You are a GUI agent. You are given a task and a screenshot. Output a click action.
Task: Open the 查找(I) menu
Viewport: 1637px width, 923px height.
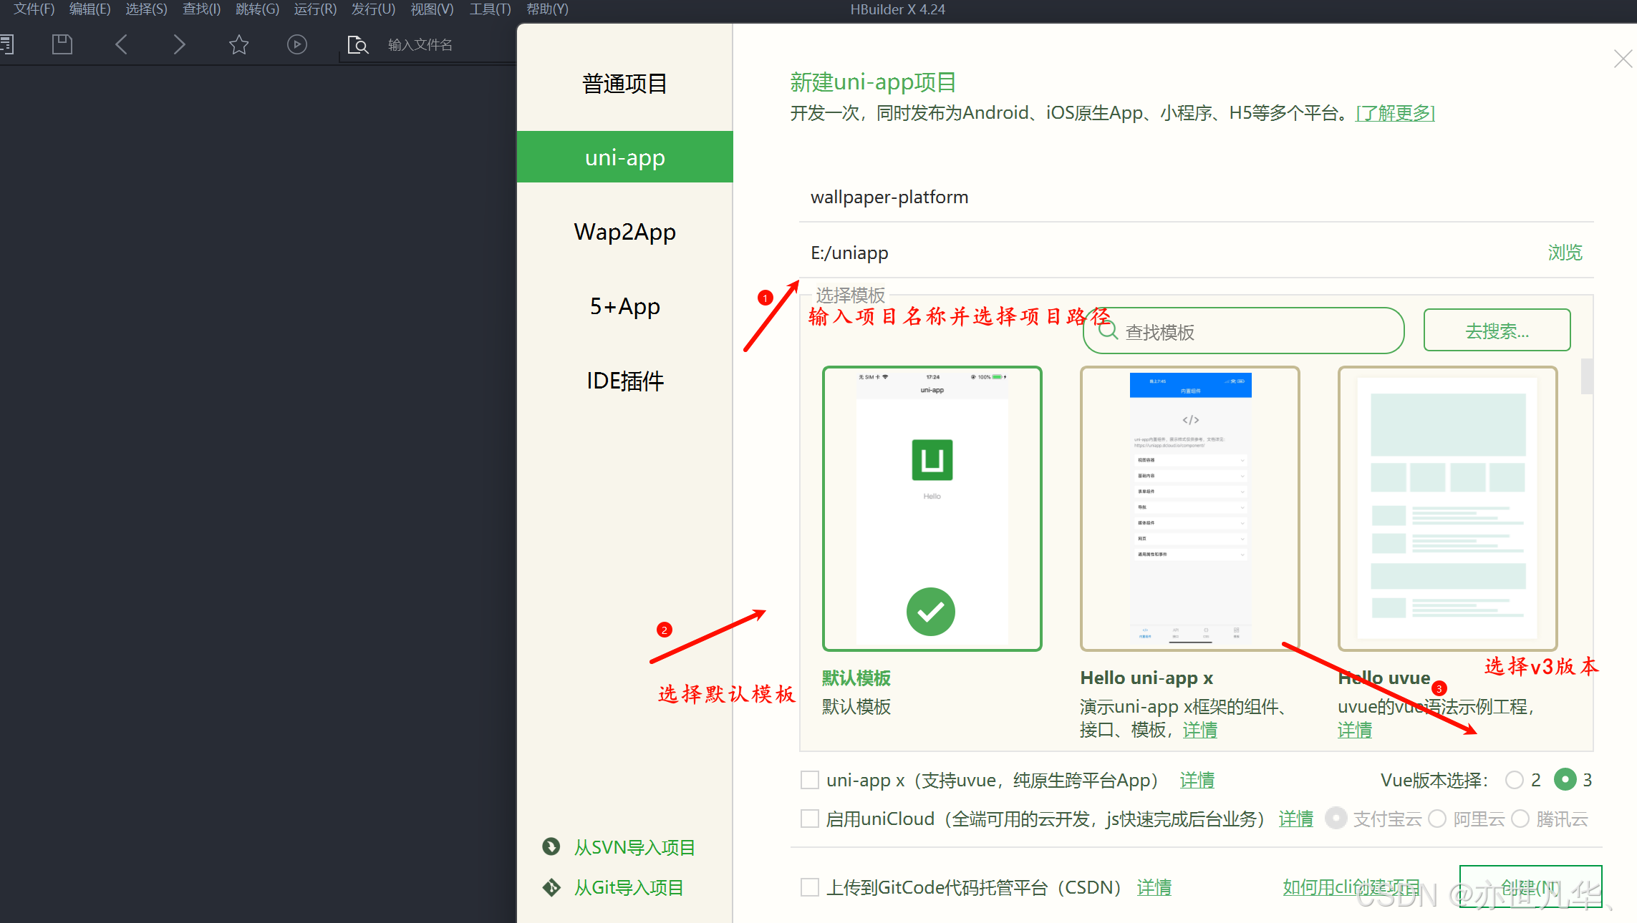pos(201,9)
